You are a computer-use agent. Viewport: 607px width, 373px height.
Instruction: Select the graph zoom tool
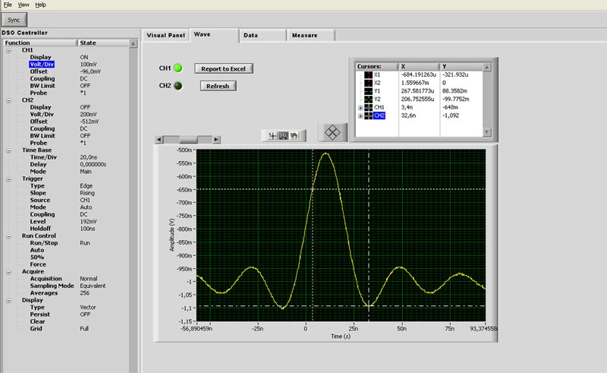tap(283, 136)
